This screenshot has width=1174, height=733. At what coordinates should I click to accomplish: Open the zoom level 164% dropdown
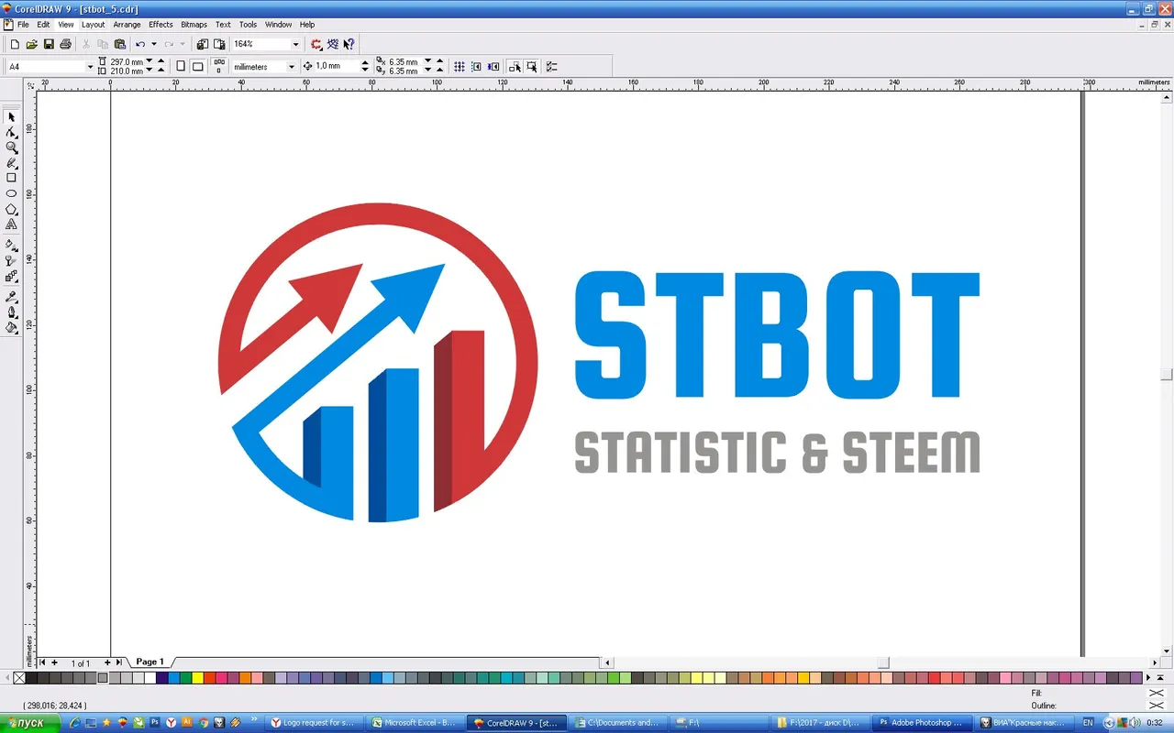[x=295, y=44]
